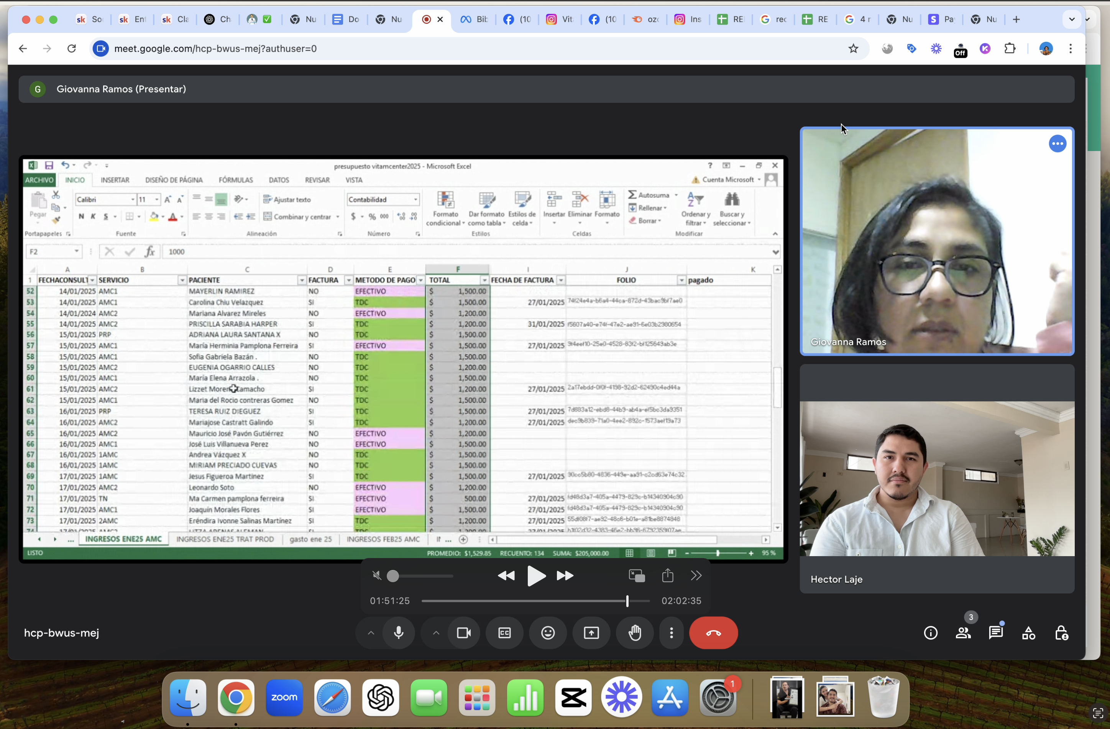Viewport: 1110px width, 729px height.
Task: Toggle closed captions button
Action: tap(505, 633)
